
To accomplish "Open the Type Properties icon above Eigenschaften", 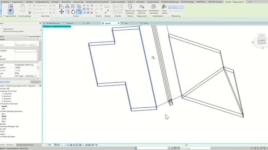I will [10, 6].
